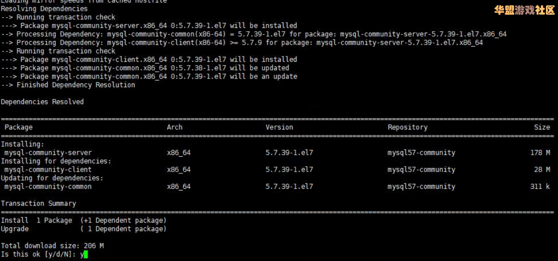Select mysql-community-server in the package table

(48, 153)
